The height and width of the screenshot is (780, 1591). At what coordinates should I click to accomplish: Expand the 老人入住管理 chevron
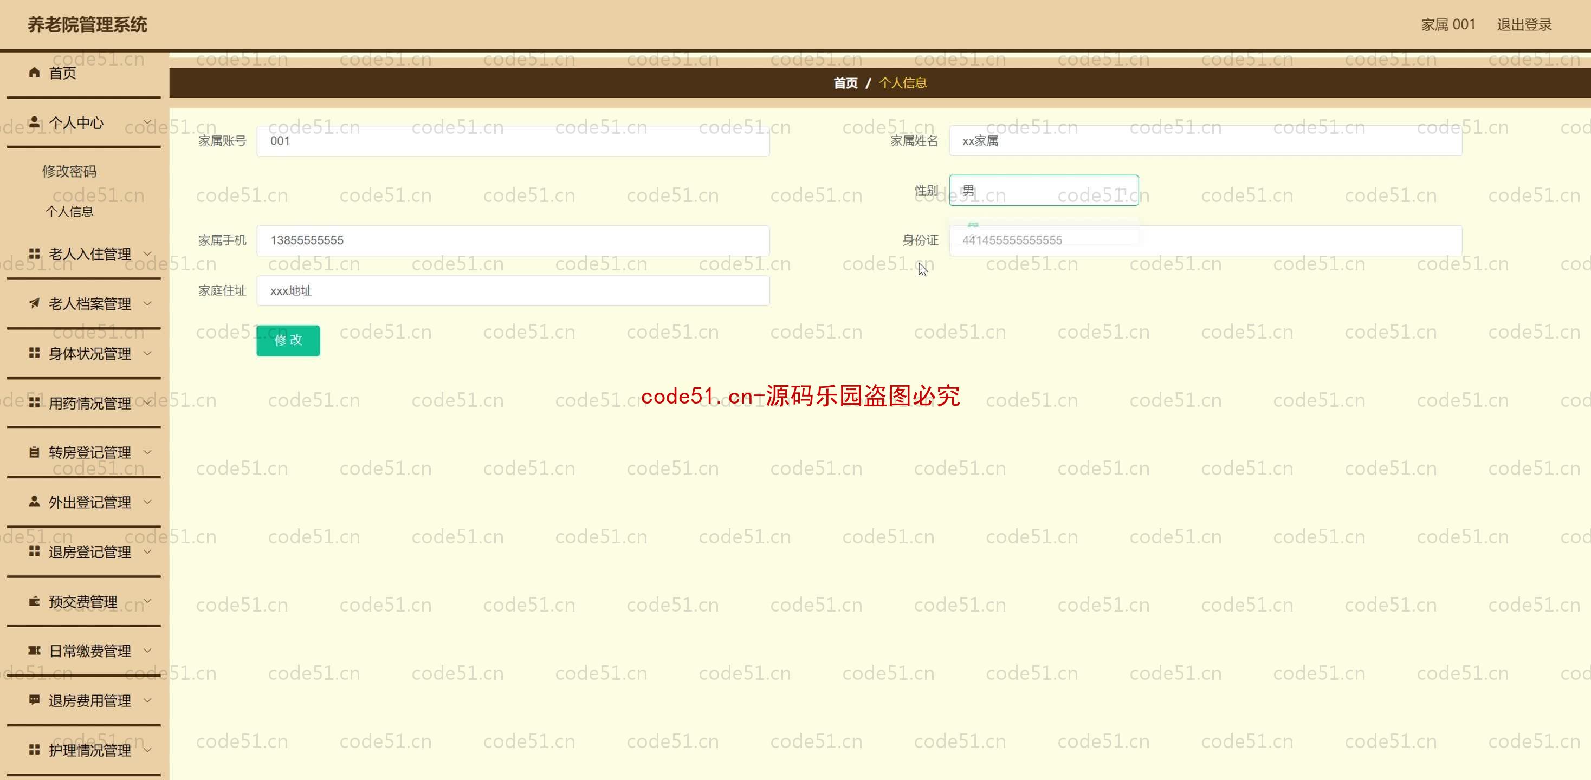tap(147, 253)
